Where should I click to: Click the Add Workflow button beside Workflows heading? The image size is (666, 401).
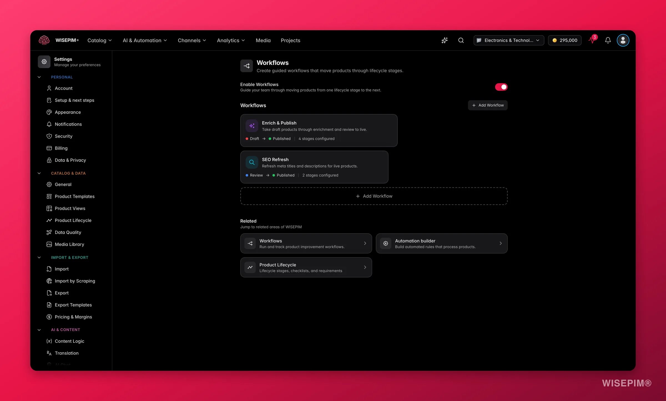pos(488,105)
